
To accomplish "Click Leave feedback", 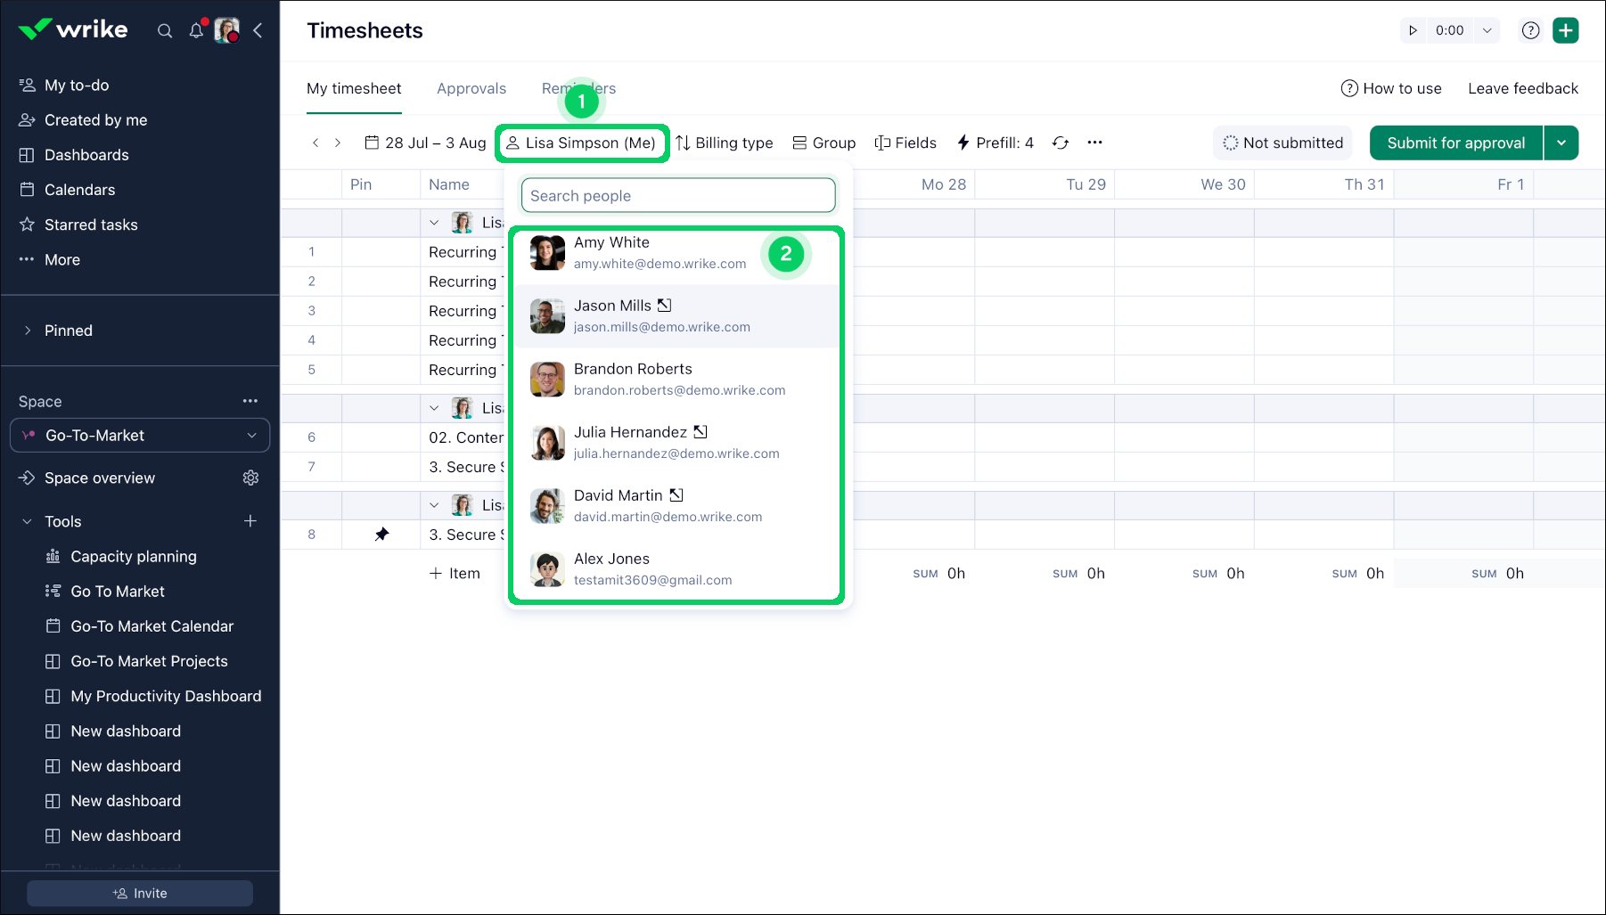I will tap(1523, 88).
